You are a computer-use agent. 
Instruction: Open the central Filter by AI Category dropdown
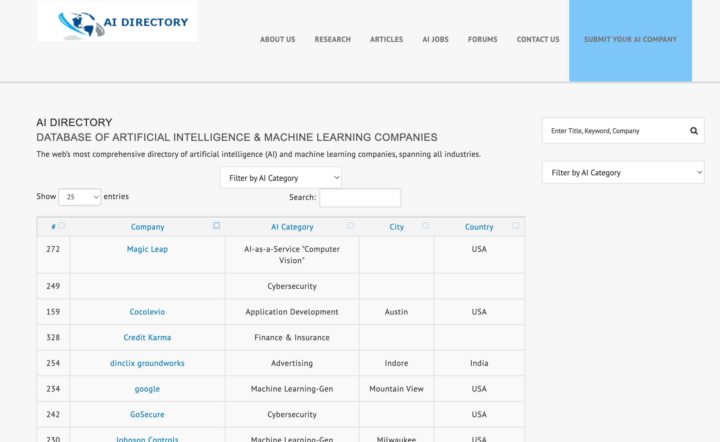(280, 177)
